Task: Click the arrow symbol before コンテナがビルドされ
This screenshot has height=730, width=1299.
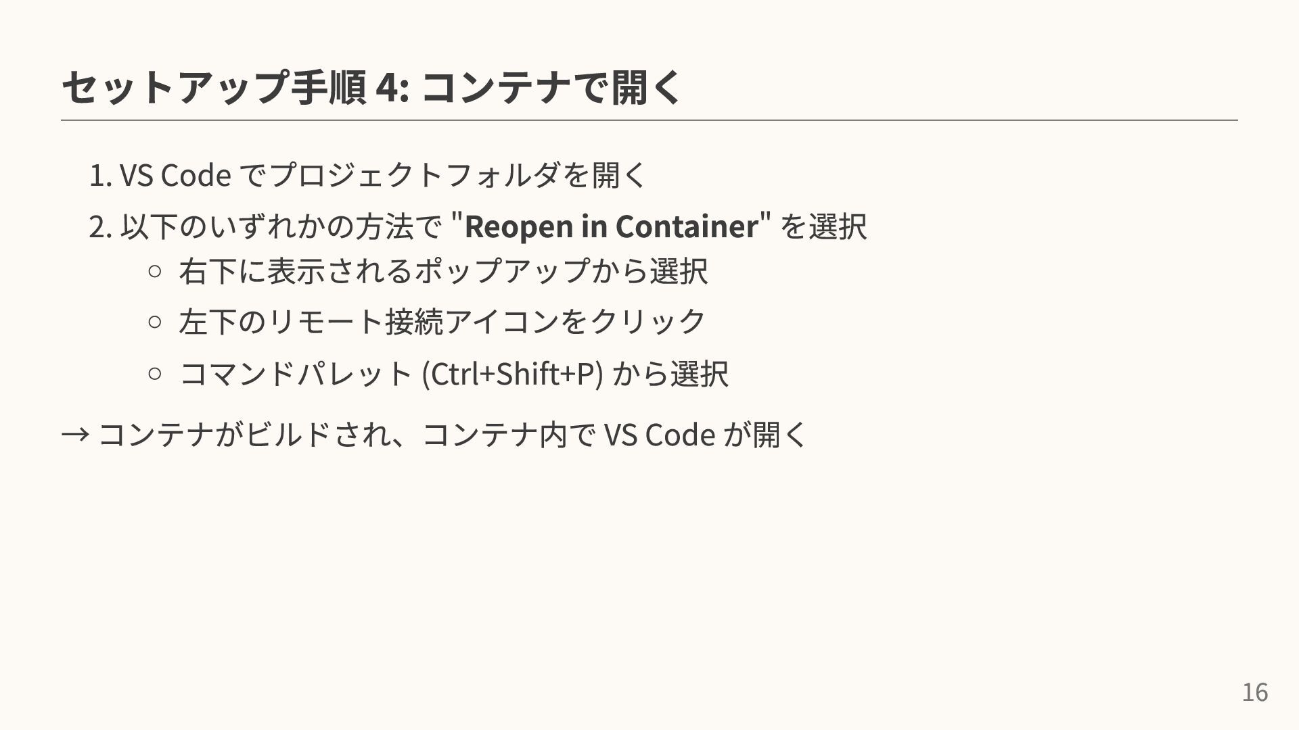Action: coord(74,435)
